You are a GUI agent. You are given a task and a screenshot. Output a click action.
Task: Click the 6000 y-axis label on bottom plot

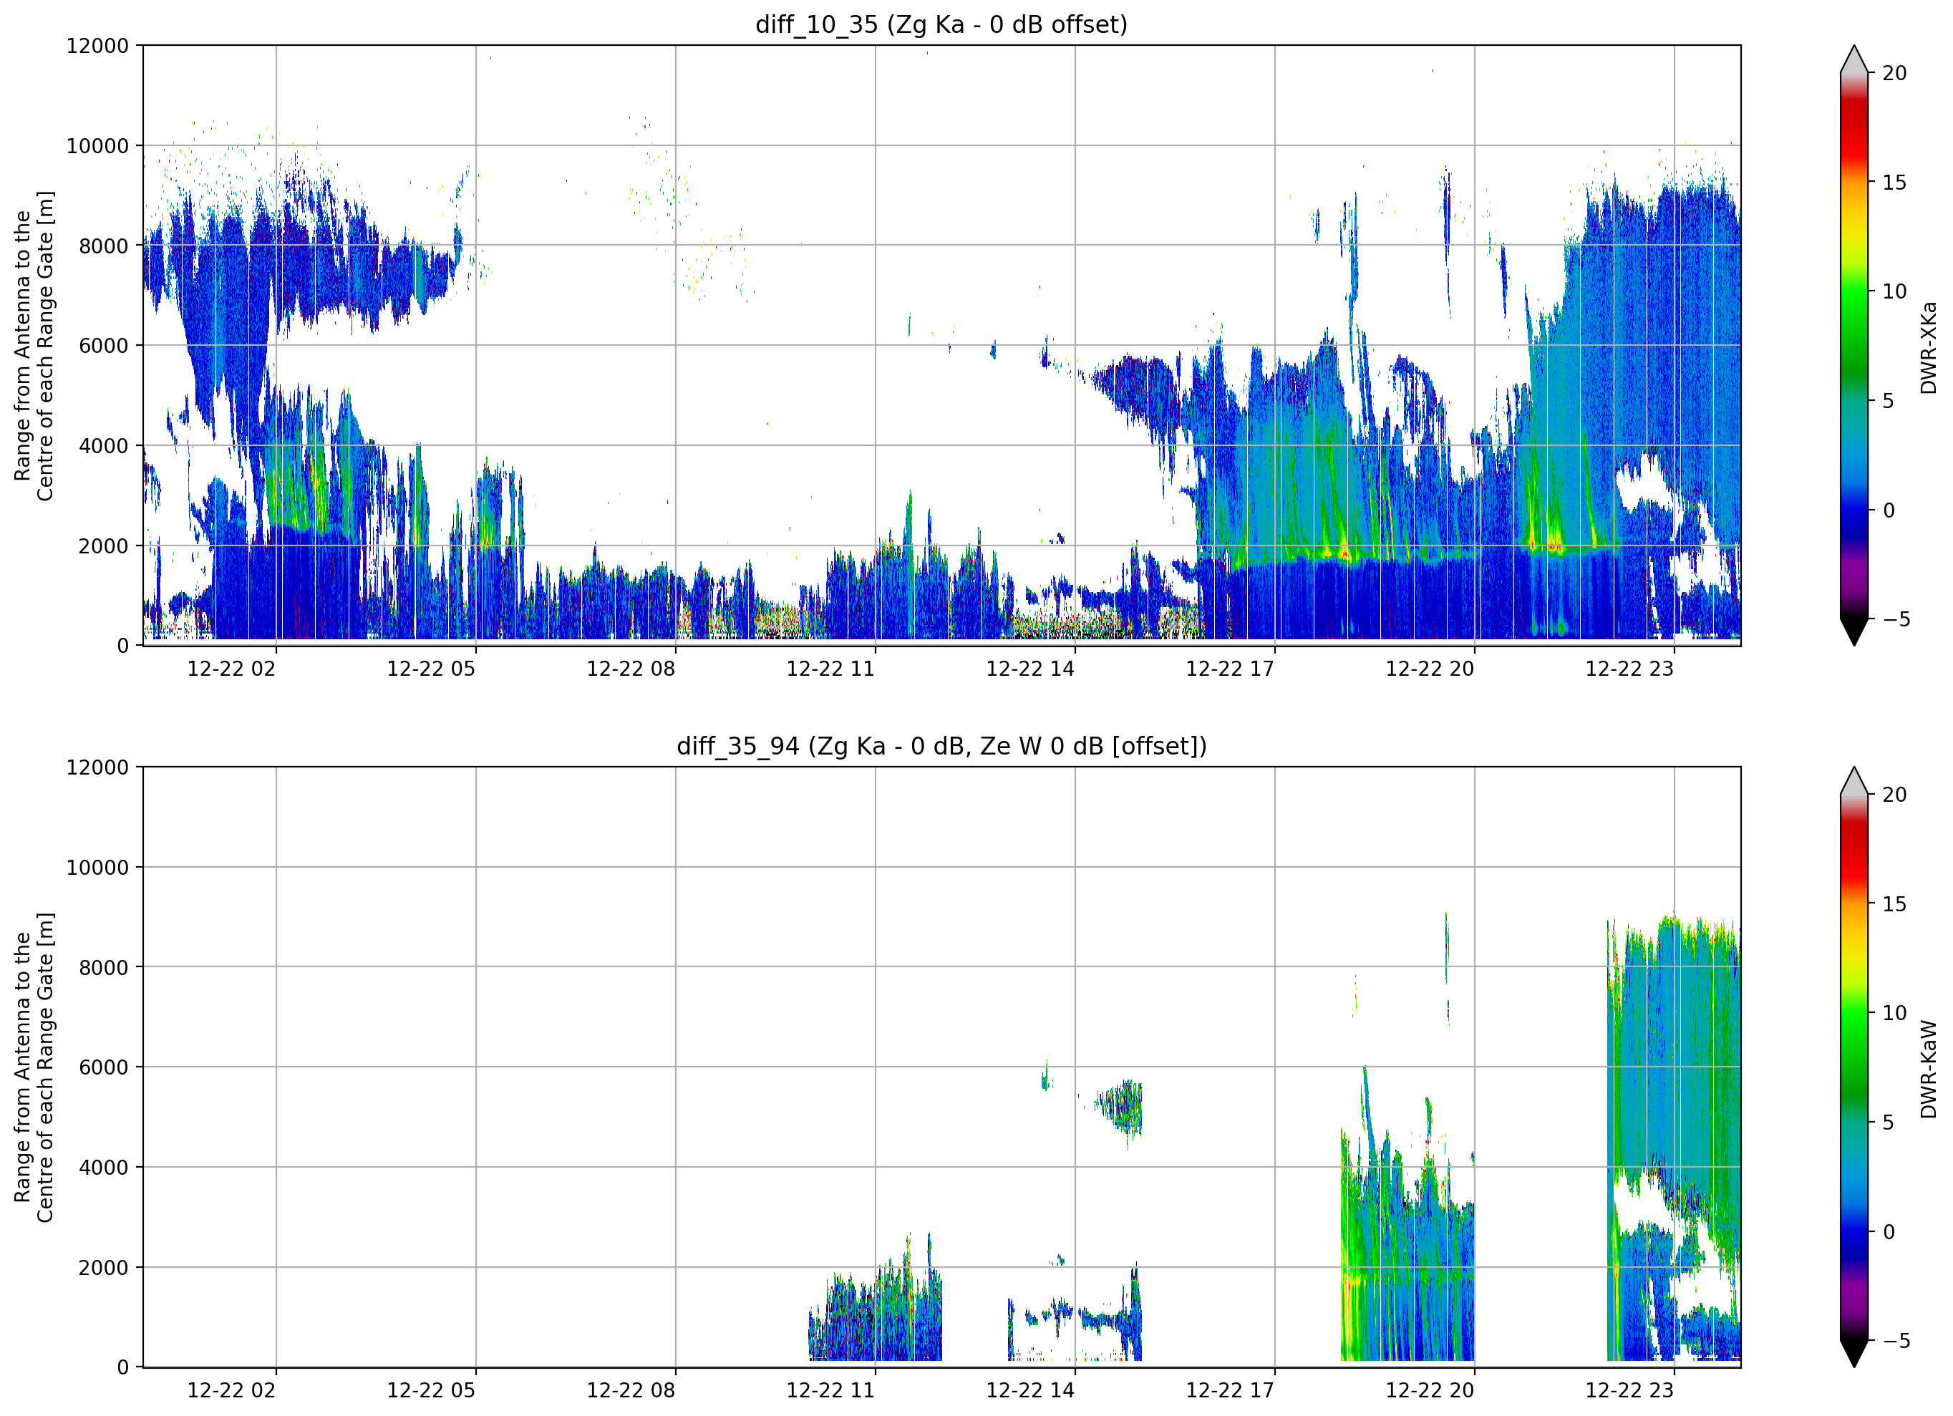[103, 1067]
